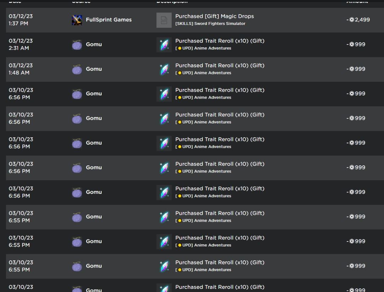
Task: Click the 03/12/23 1:37 PM date cell
Action: pos(21,20)
